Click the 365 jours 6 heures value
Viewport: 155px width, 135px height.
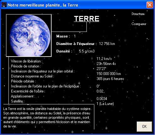pos(110,79)
